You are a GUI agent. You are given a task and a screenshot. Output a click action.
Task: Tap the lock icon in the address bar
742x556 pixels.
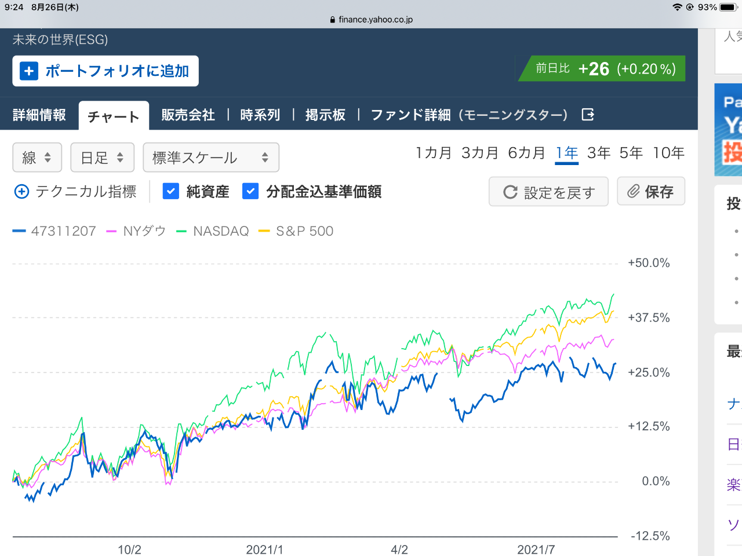332,20
